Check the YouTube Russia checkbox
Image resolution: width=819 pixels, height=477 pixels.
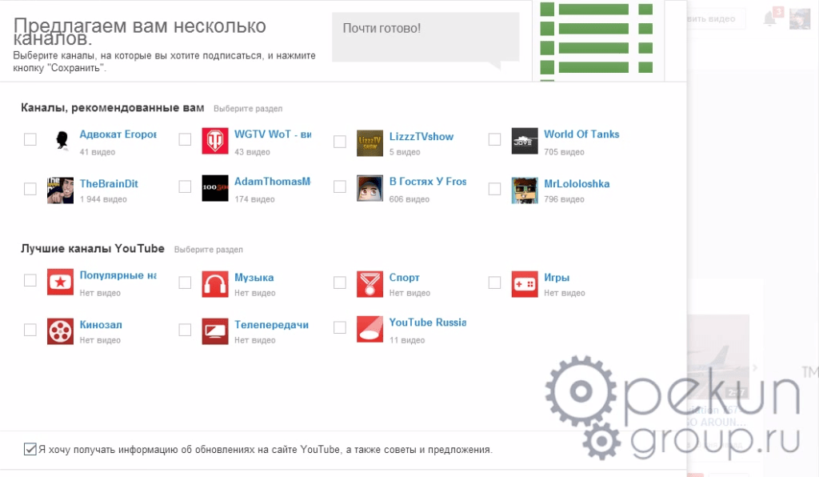click(x=339, y=327)
